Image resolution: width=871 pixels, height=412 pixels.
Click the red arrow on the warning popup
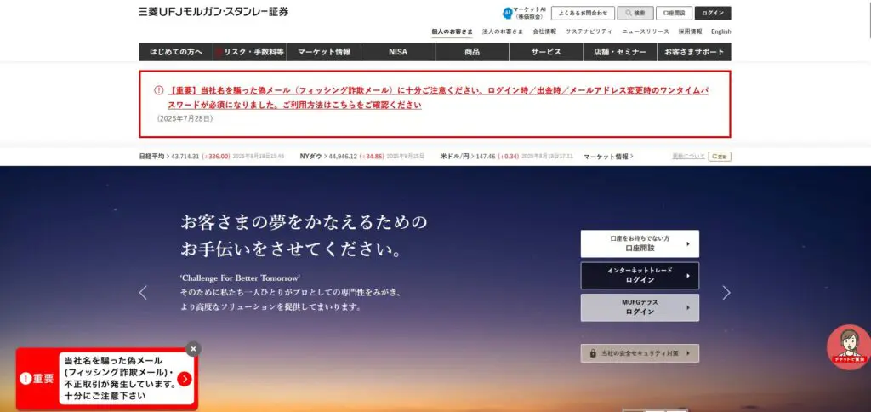click(185, 379)
